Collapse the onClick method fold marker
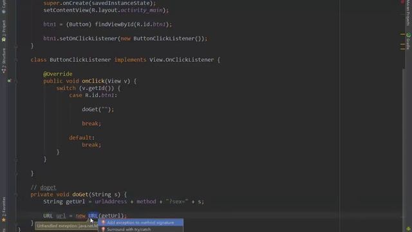Viewport: 412px width, 232px height. point(16,81)
